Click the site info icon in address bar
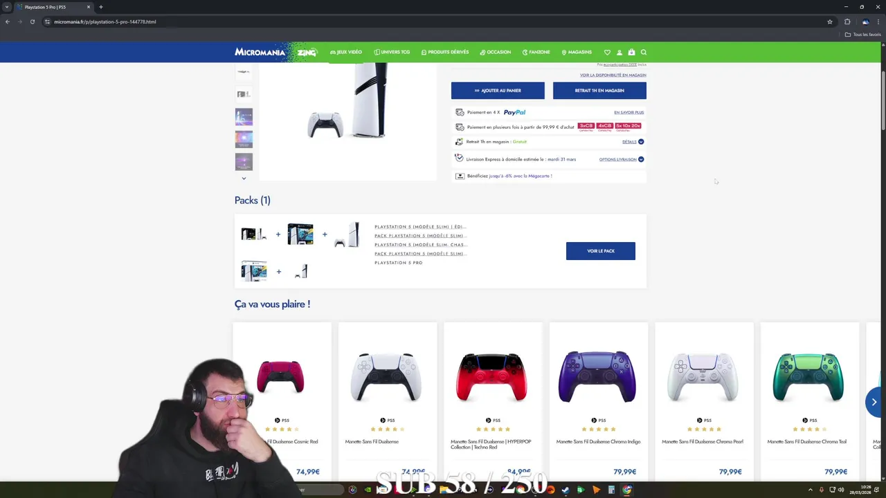The image size is (886, 498). [47, 21]
